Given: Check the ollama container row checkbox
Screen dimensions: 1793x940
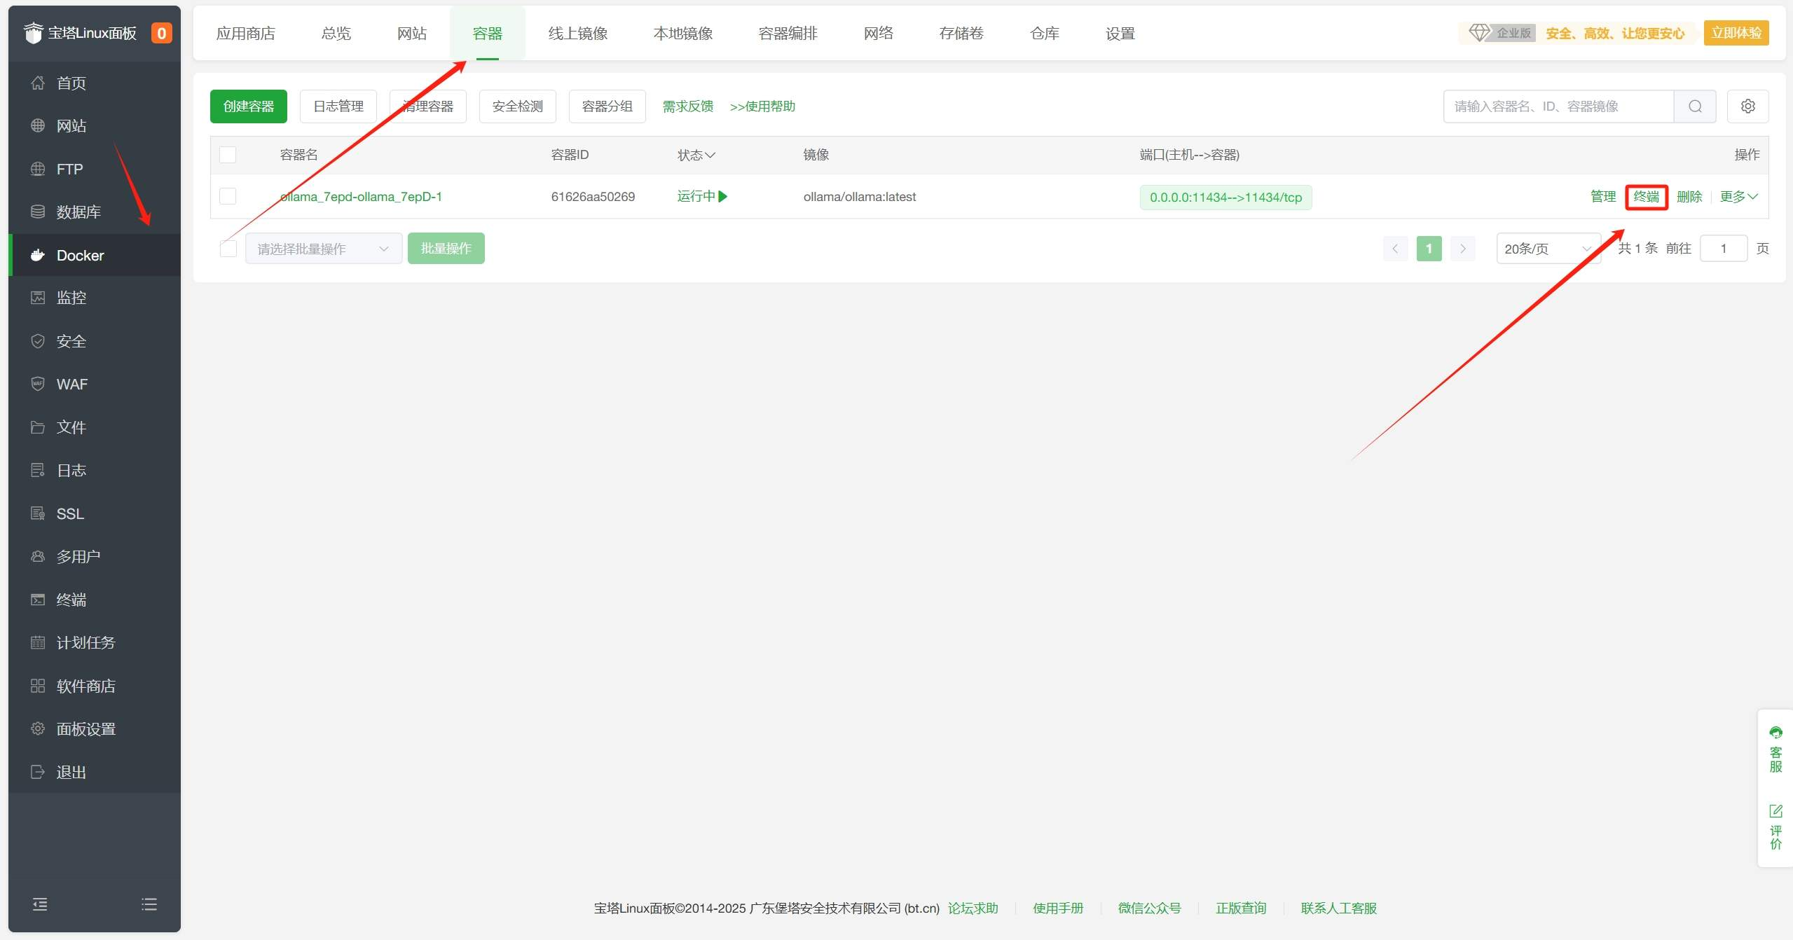Looking at the screenshot, I should click(x=228, y=196).
